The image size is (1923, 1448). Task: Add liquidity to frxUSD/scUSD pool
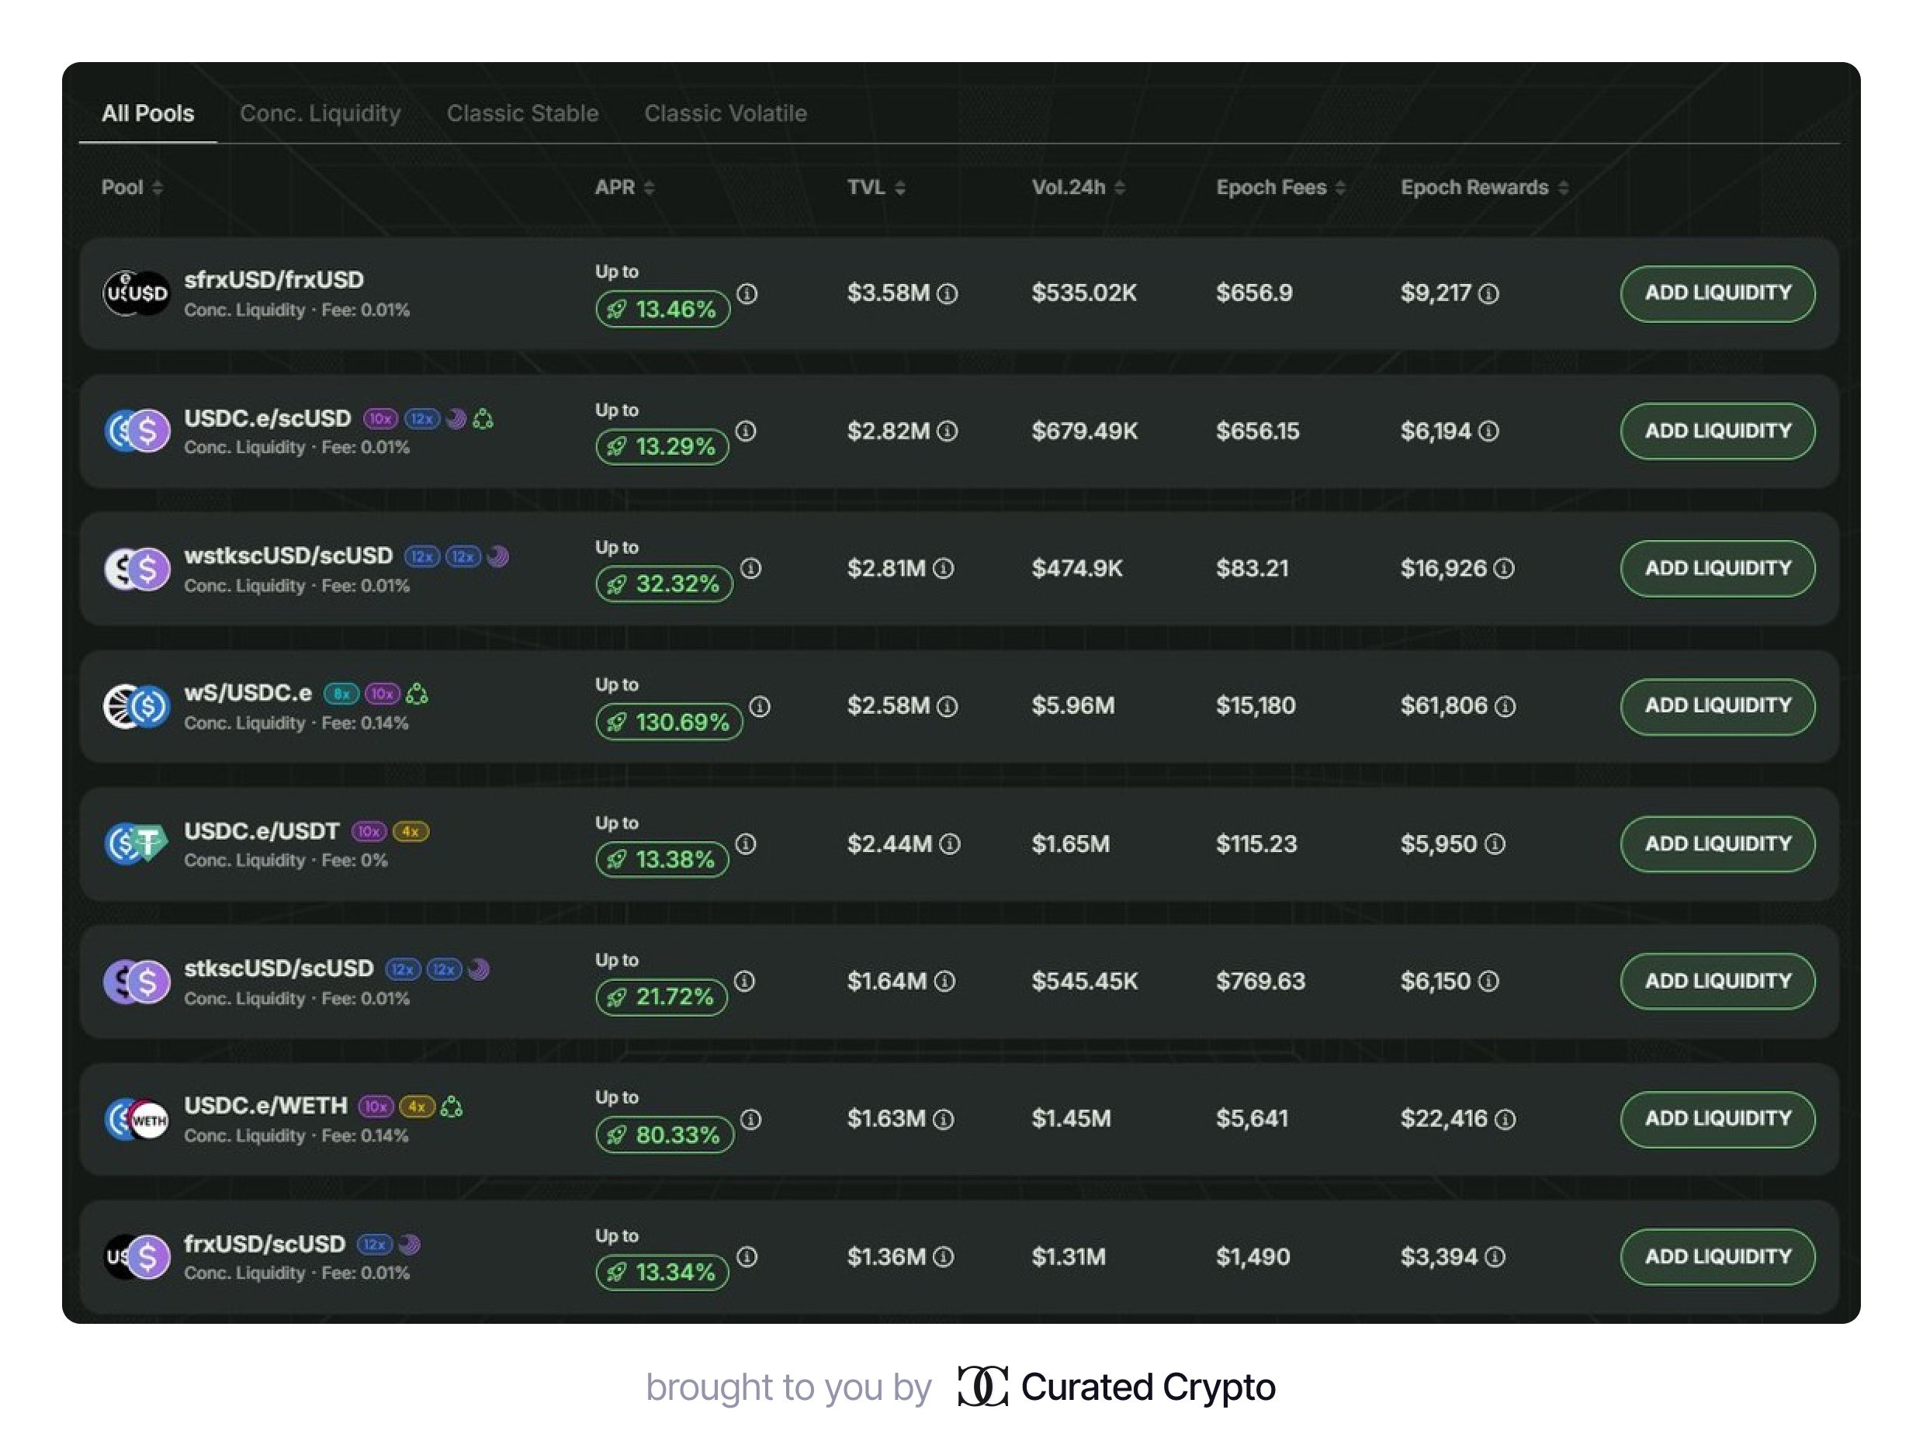point(1717,1257)
